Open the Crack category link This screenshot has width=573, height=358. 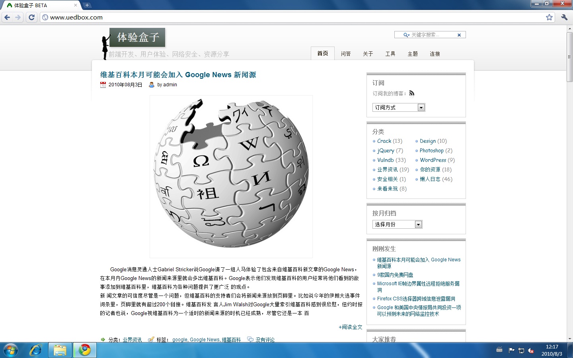point(384,141)
